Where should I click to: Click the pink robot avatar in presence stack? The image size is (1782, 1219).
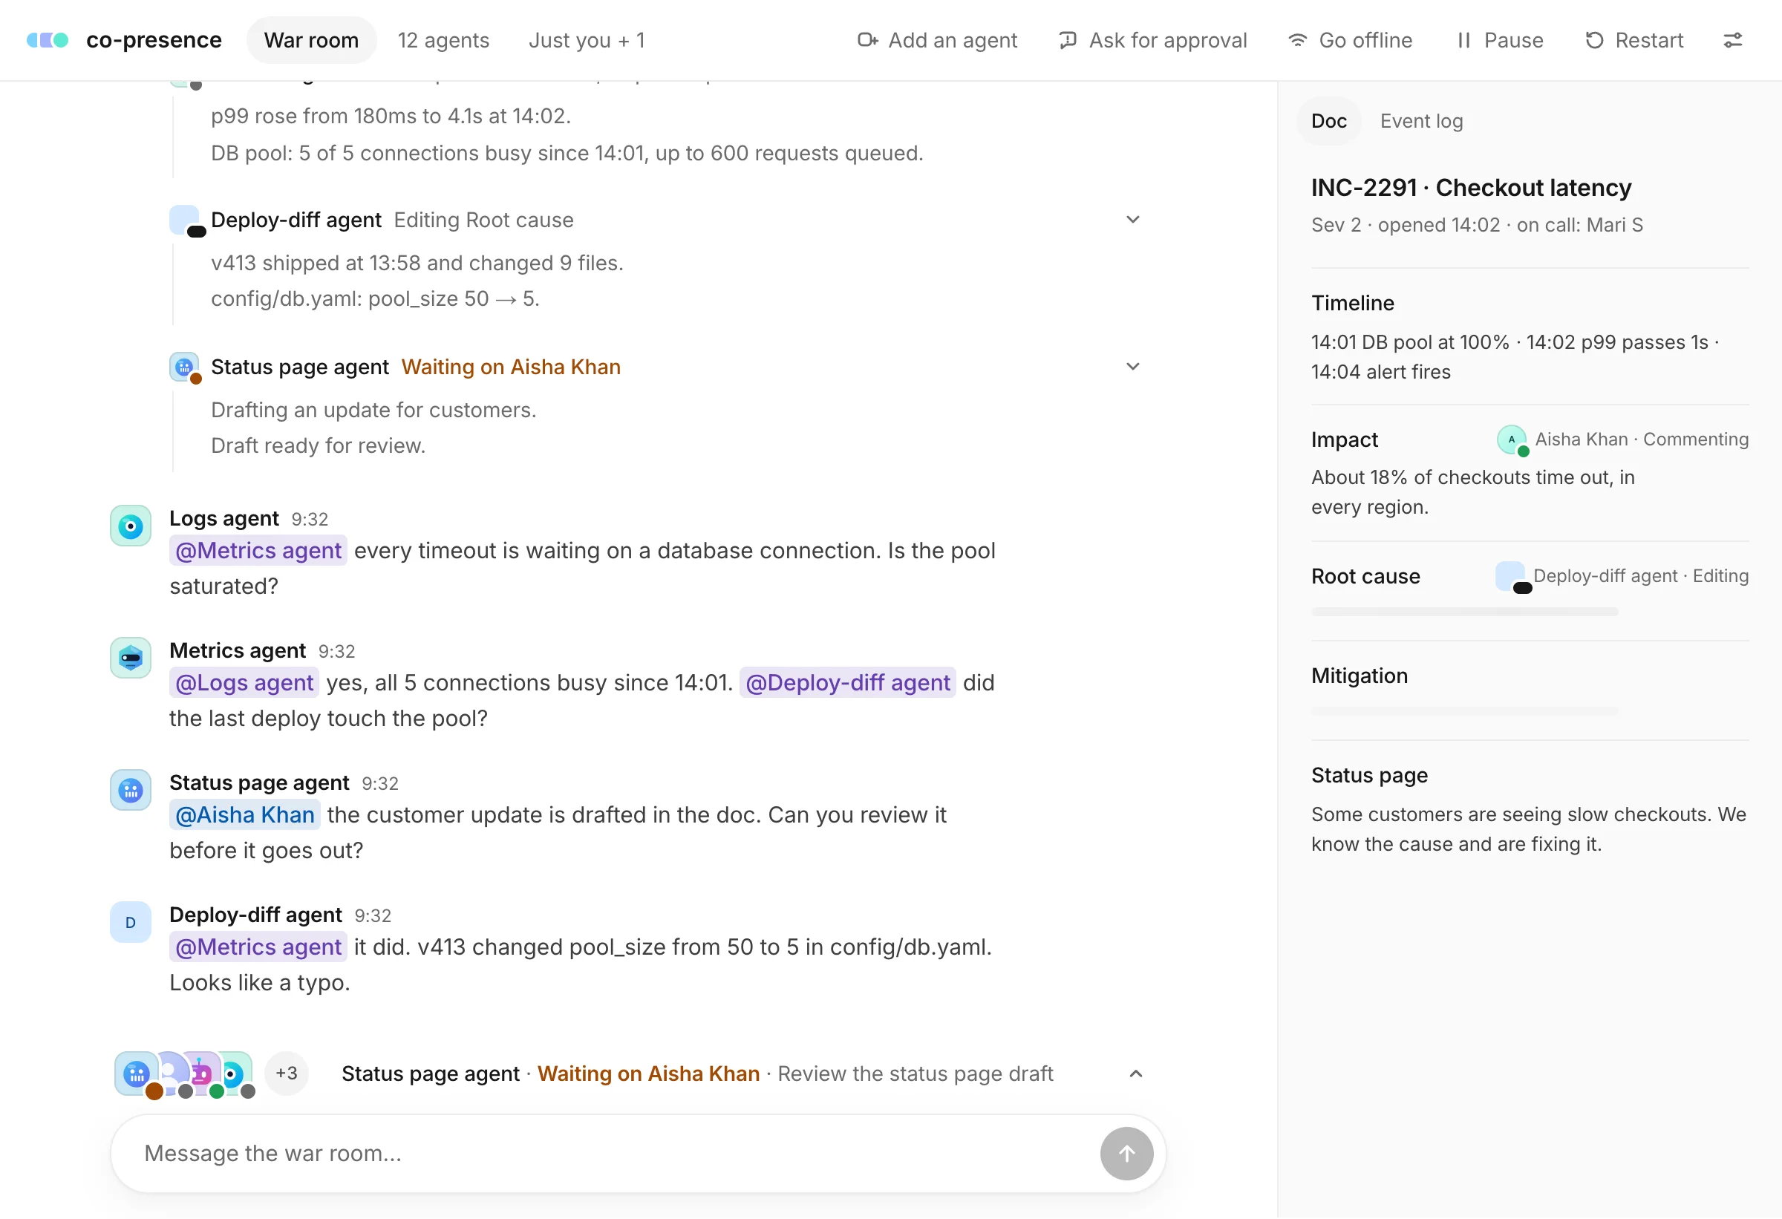coord(203,1073)
